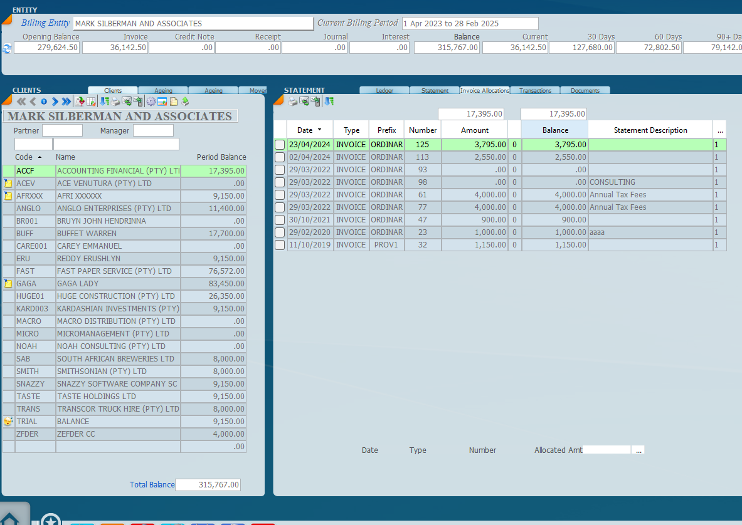Open the Transactions tab
This screenshot has height=525, width=742.
535,91
